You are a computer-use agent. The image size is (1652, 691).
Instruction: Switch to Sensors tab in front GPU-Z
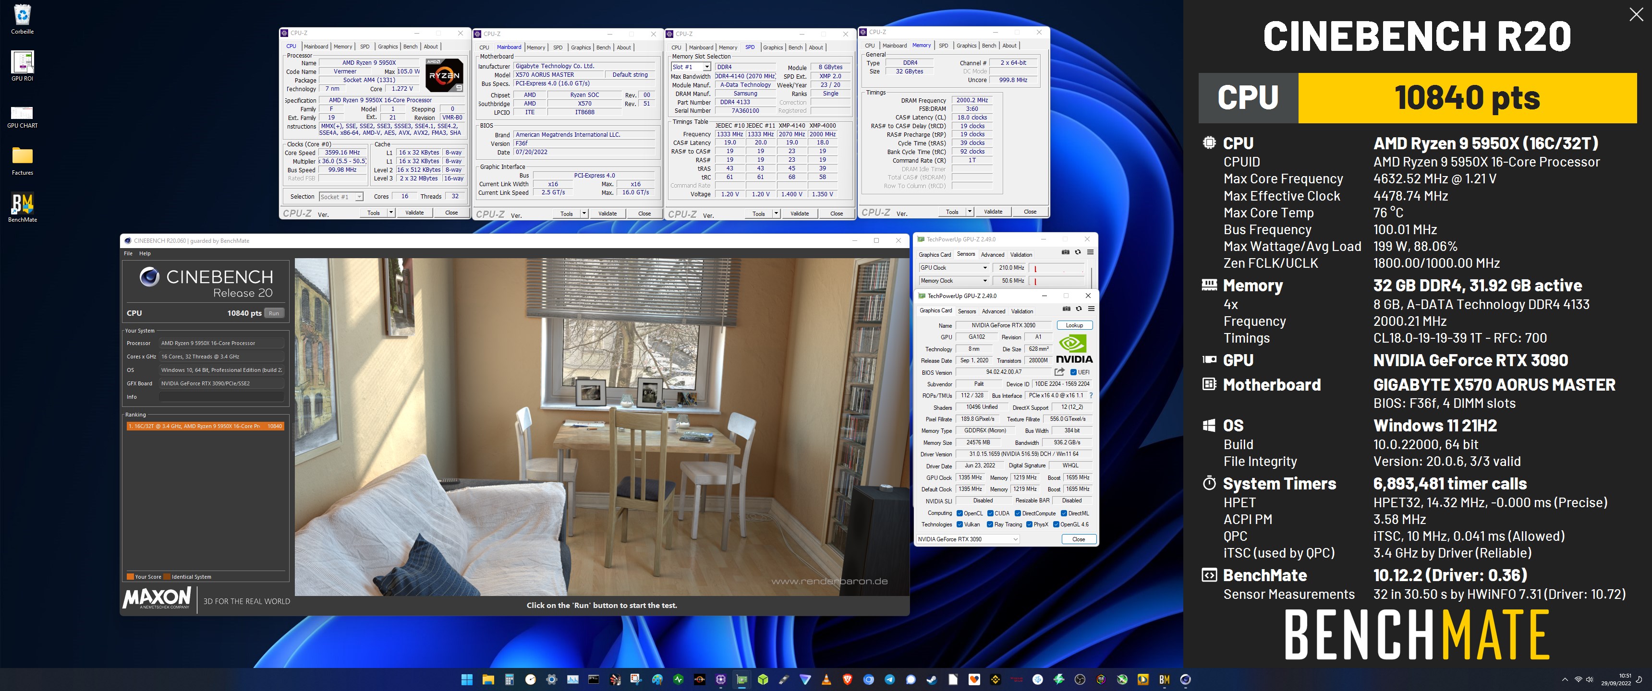tap(966, 311)
